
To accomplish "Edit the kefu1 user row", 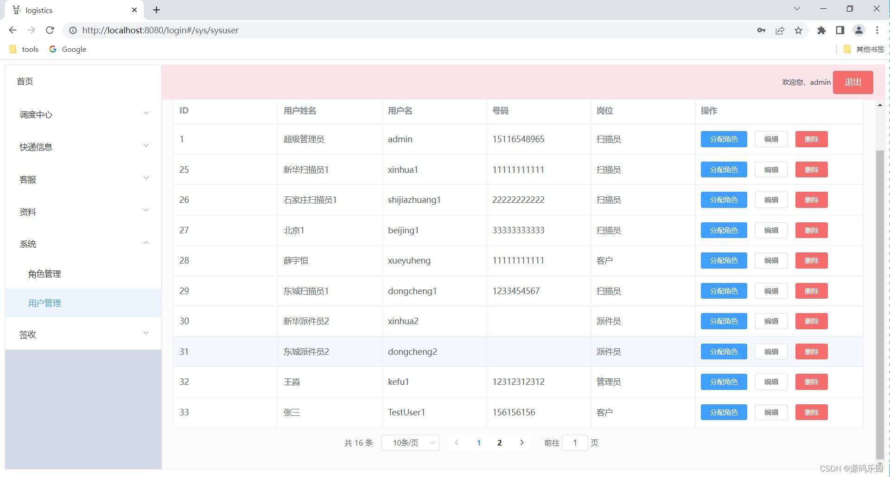I will click(771, 382).
